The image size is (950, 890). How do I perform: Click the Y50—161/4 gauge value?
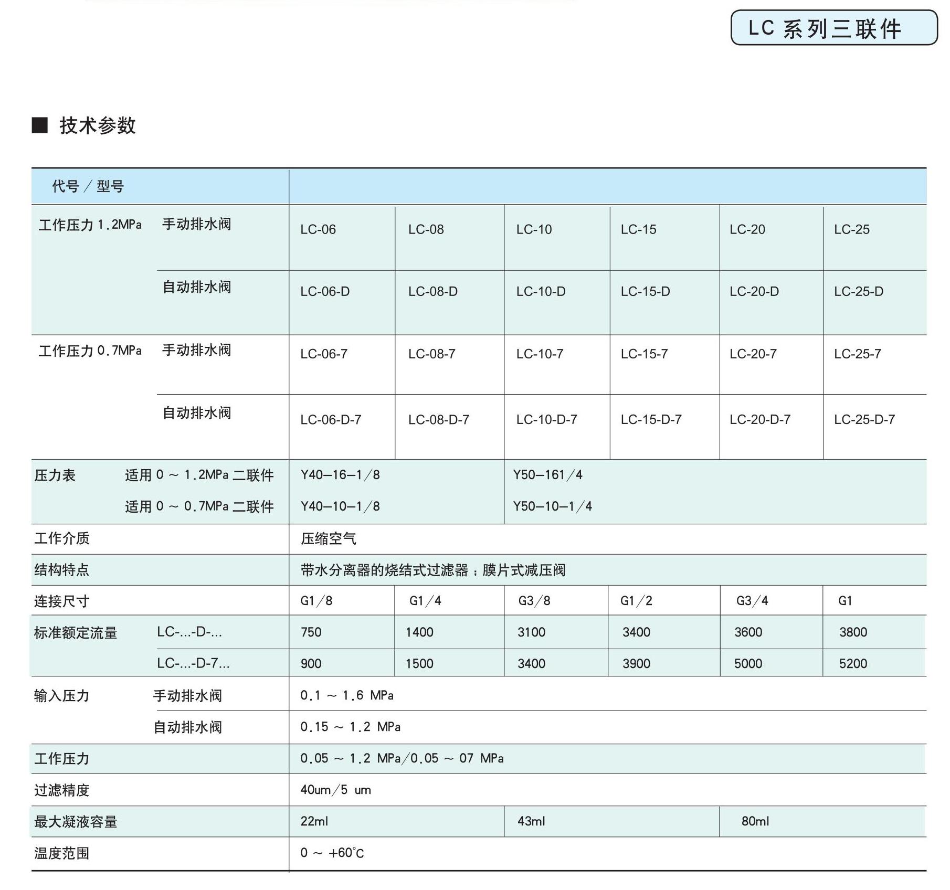[547, 475]
